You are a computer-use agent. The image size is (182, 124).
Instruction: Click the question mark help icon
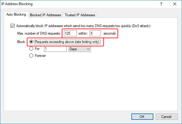click(161, 4)
